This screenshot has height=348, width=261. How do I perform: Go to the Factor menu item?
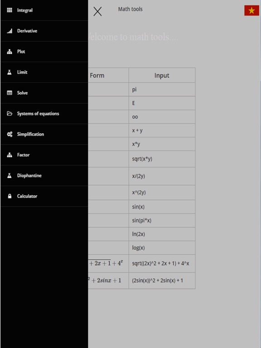pos(44,155)
